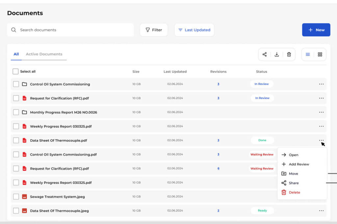Choose Add Review from the context menu
Image resolution: width=337 pixels, height=224 pixels.
[x=299, y=164]
